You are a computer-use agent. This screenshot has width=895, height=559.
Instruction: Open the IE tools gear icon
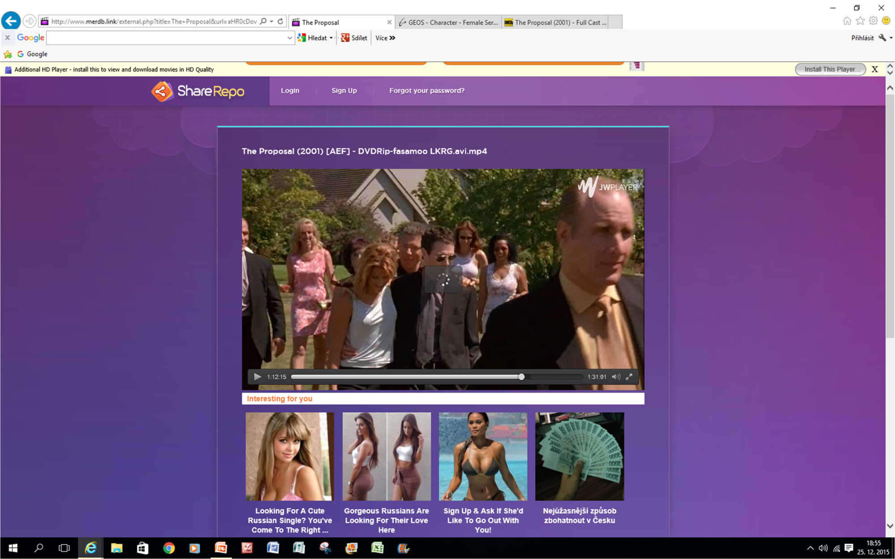point(873,21)
